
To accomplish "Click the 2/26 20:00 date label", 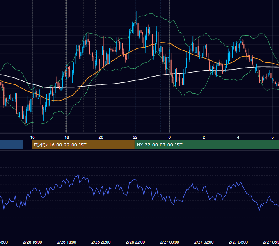I will [101, 242].
